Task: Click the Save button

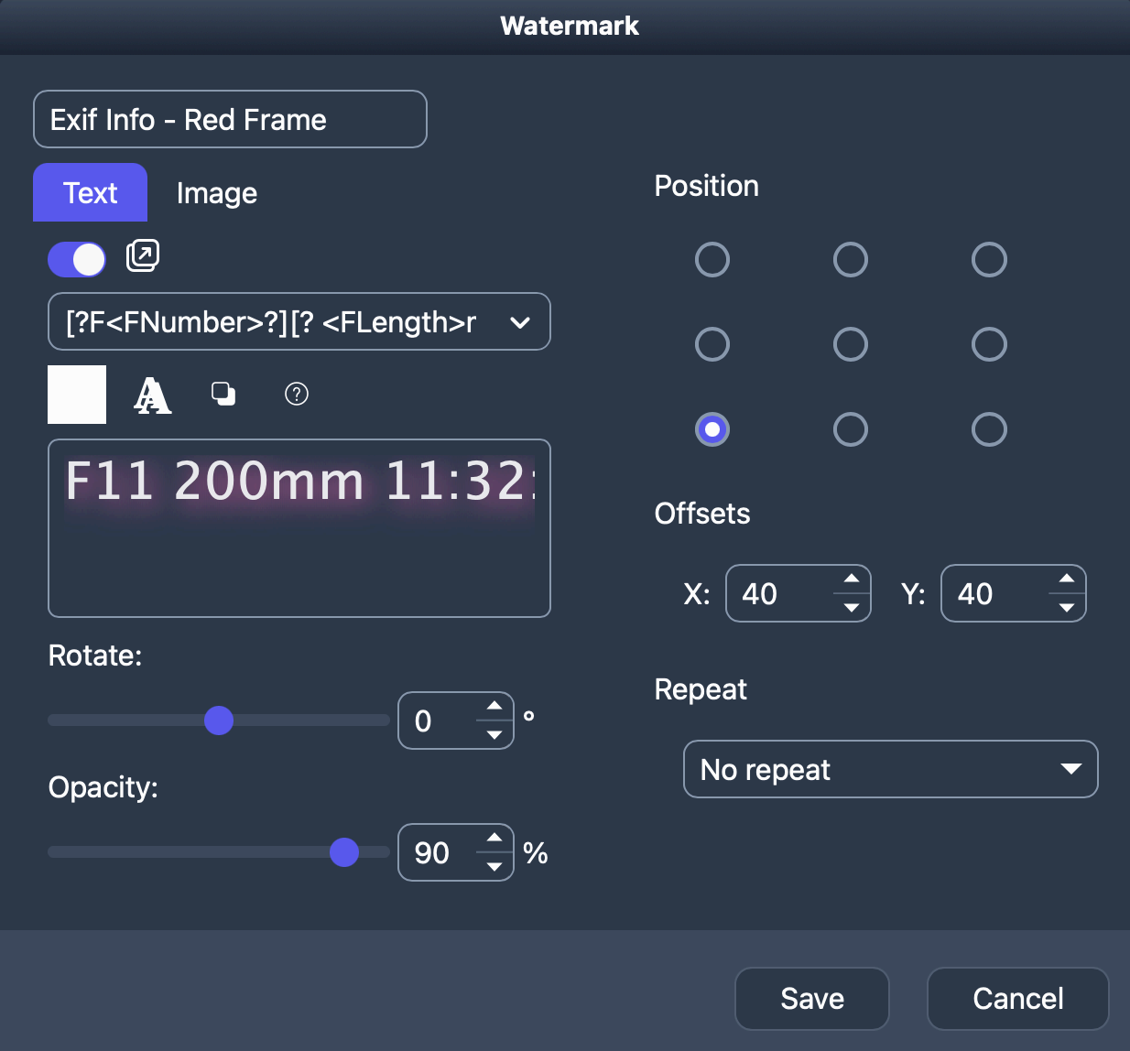Action: (811, 998)
